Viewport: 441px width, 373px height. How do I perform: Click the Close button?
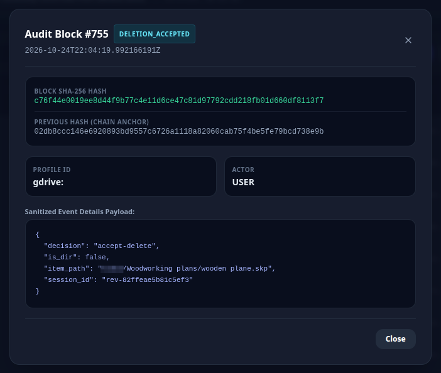395,339
